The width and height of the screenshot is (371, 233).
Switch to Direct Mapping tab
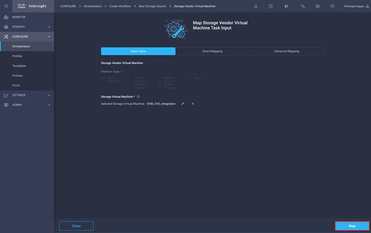click(x=212, y=51)
